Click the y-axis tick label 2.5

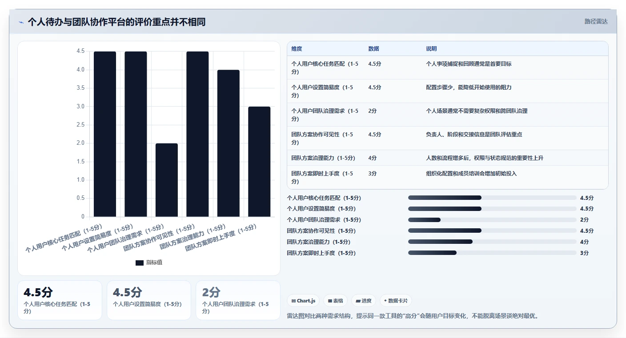[x=80, y=125]
